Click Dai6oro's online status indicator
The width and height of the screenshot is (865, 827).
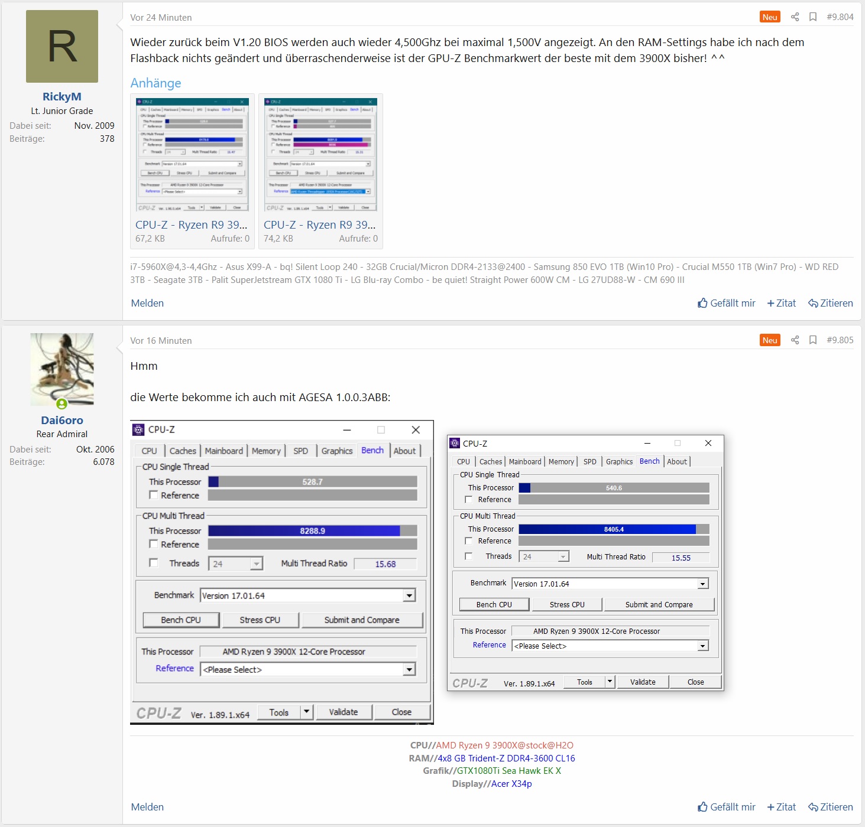[61, 404]
